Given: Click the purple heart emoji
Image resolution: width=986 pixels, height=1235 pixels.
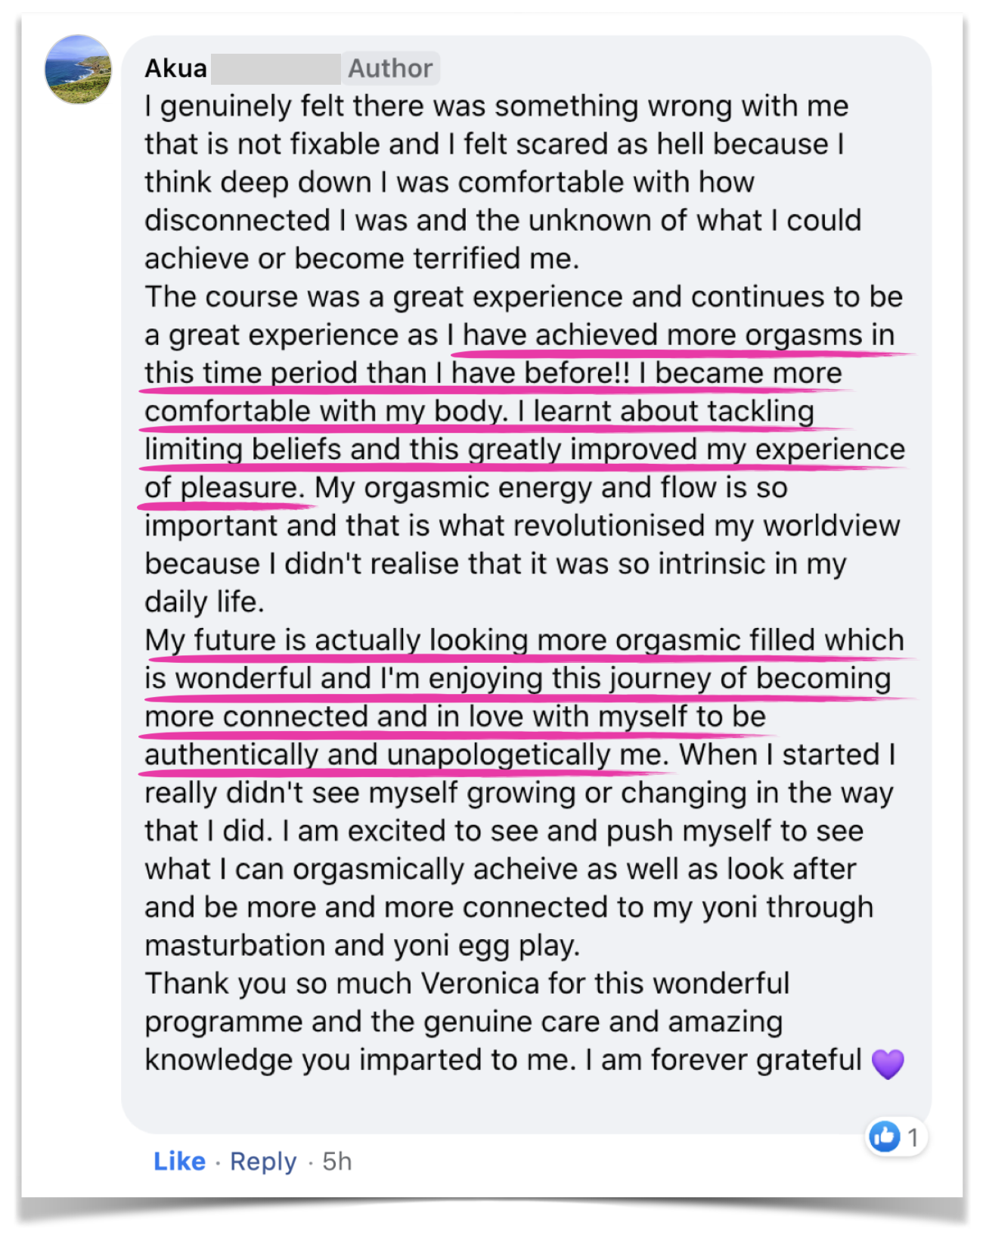Looking at the screenshot, I should (888, 1063).
